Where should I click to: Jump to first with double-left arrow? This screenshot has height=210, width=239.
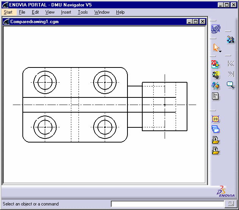point(231,64)
